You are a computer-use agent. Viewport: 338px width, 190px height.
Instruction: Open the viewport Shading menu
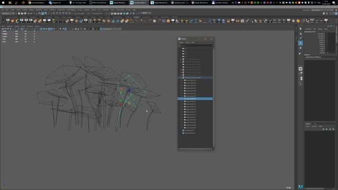pyautogui.click(x=10, y=26)
